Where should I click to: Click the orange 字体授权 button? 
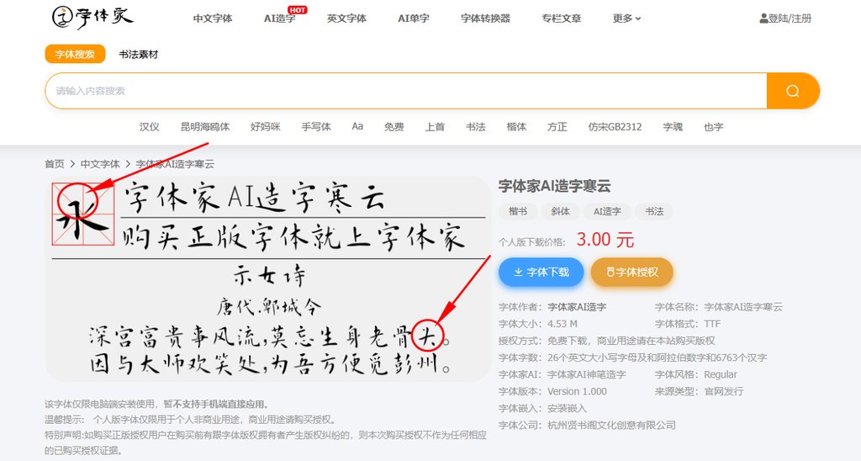pos(632,272)
